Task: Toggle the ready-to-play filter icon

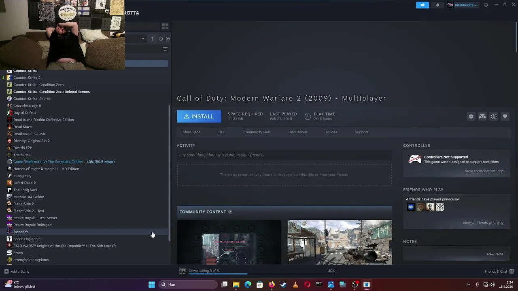Action: pyautogui.click(x=168, y=39)
